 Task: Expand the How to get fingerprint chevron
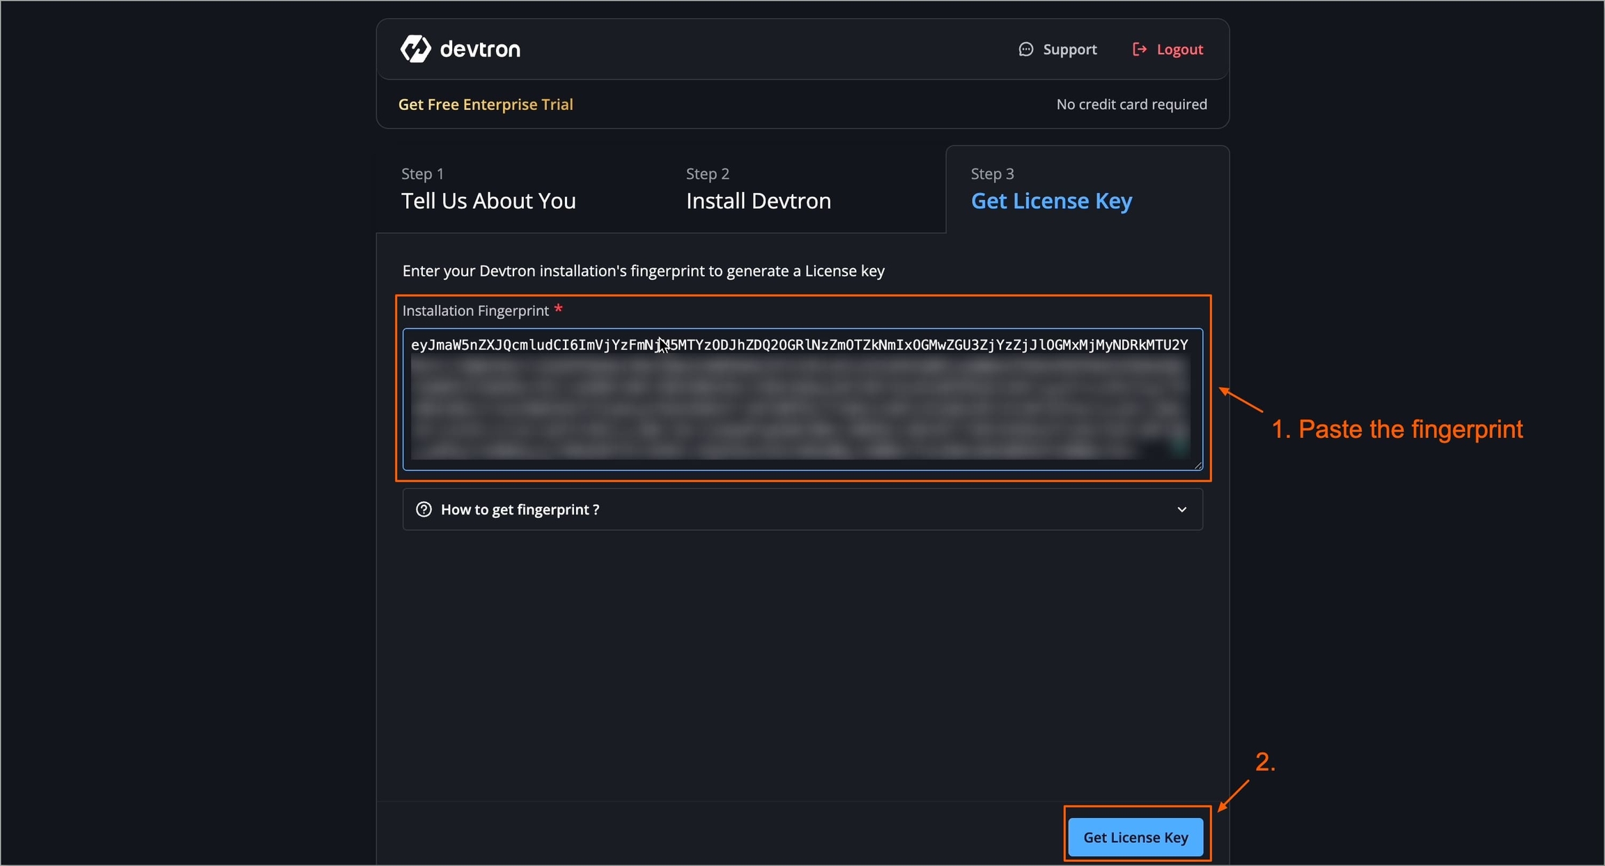(1181, 510)
